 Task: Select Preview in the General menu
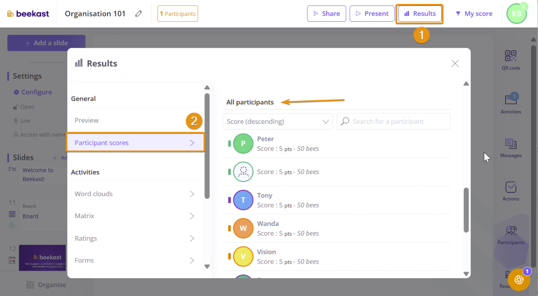point(87,120)
